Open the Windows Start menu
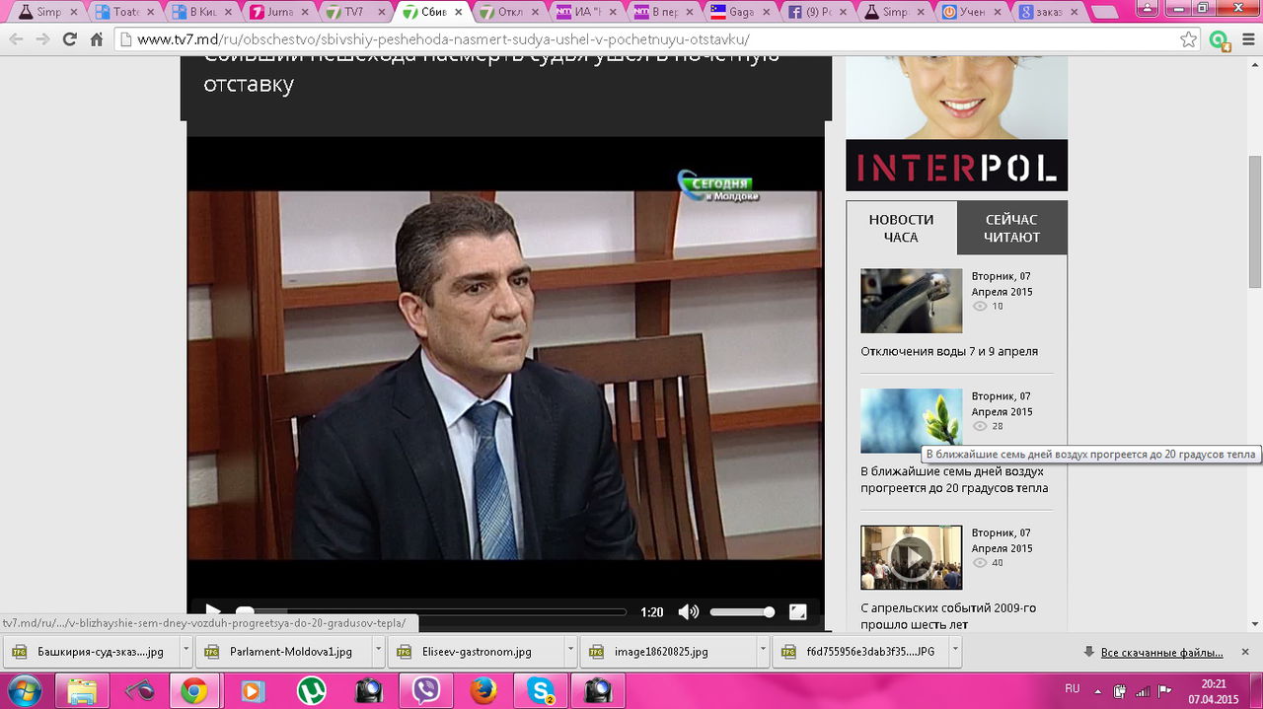 24,690
